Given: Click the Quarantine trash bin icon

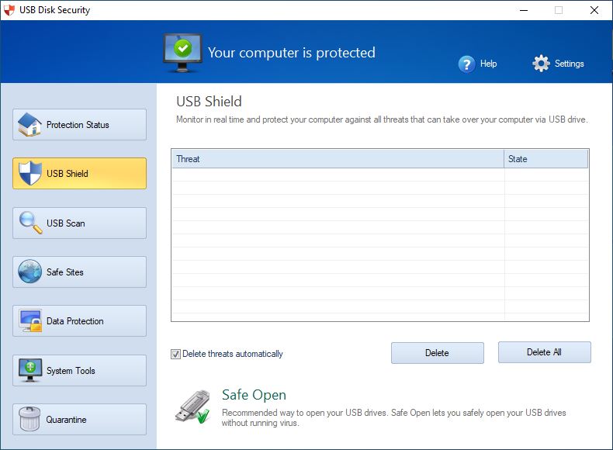Looking at the screenshot, I should click(29, 419).
